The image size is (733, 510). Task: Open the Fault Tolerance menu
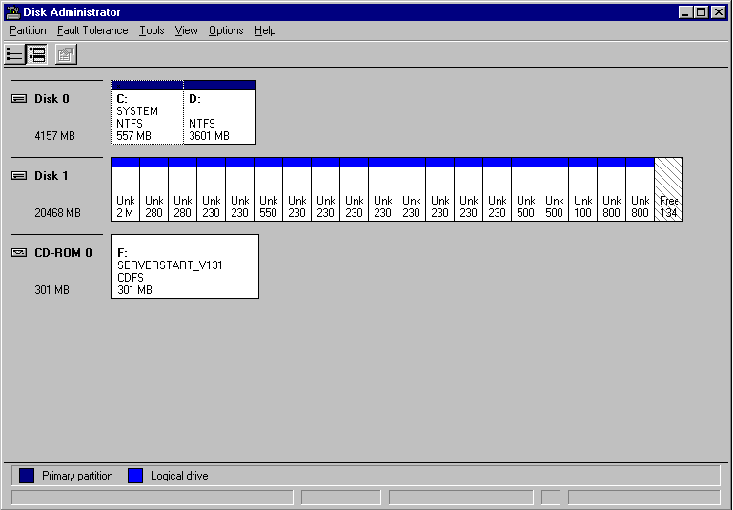click(x=92, y=30)
